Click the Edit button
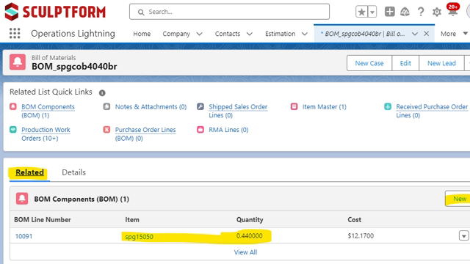The image size is (470, 264). pos(405,63)
